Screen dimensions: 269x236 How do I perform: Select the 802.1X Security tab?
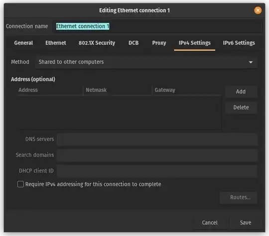click(x=97, y=43)
